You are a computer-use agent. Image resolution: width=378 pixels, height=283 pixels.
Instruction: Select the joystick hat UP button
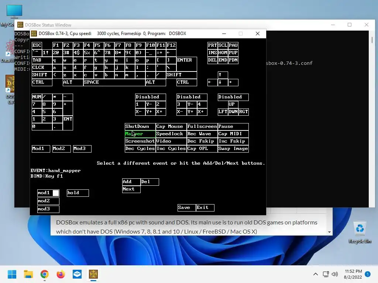click(x=233, y=104)
